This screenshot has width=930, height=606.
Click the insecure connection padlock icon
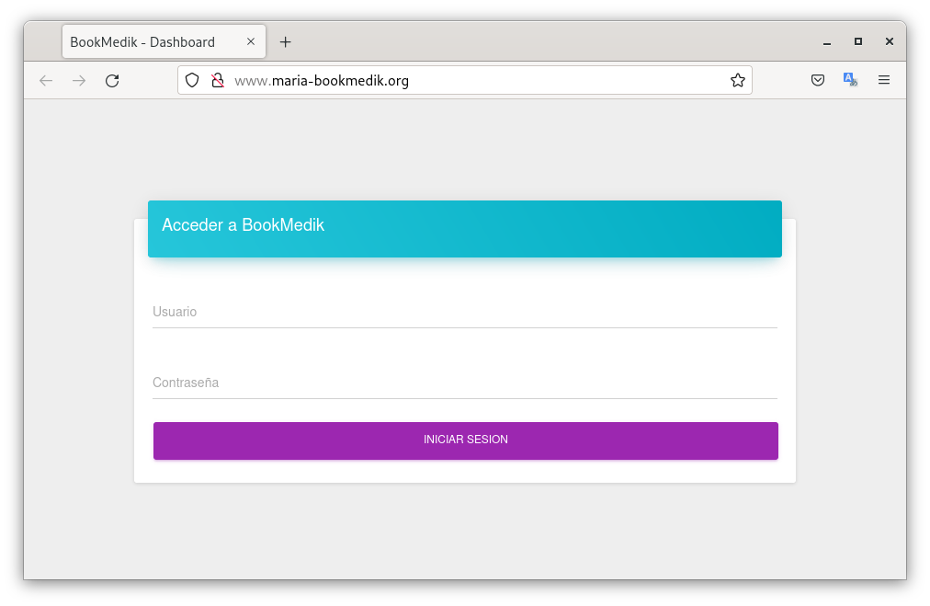[x=218, y=81]
